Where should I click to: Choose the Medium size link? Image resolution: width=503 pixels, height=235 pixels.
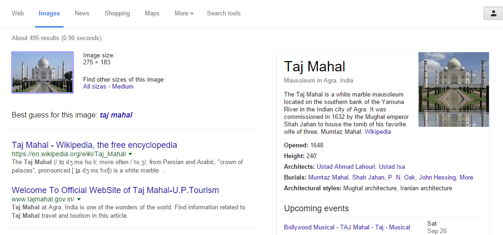pyautogui.click(x=123, y=86)
